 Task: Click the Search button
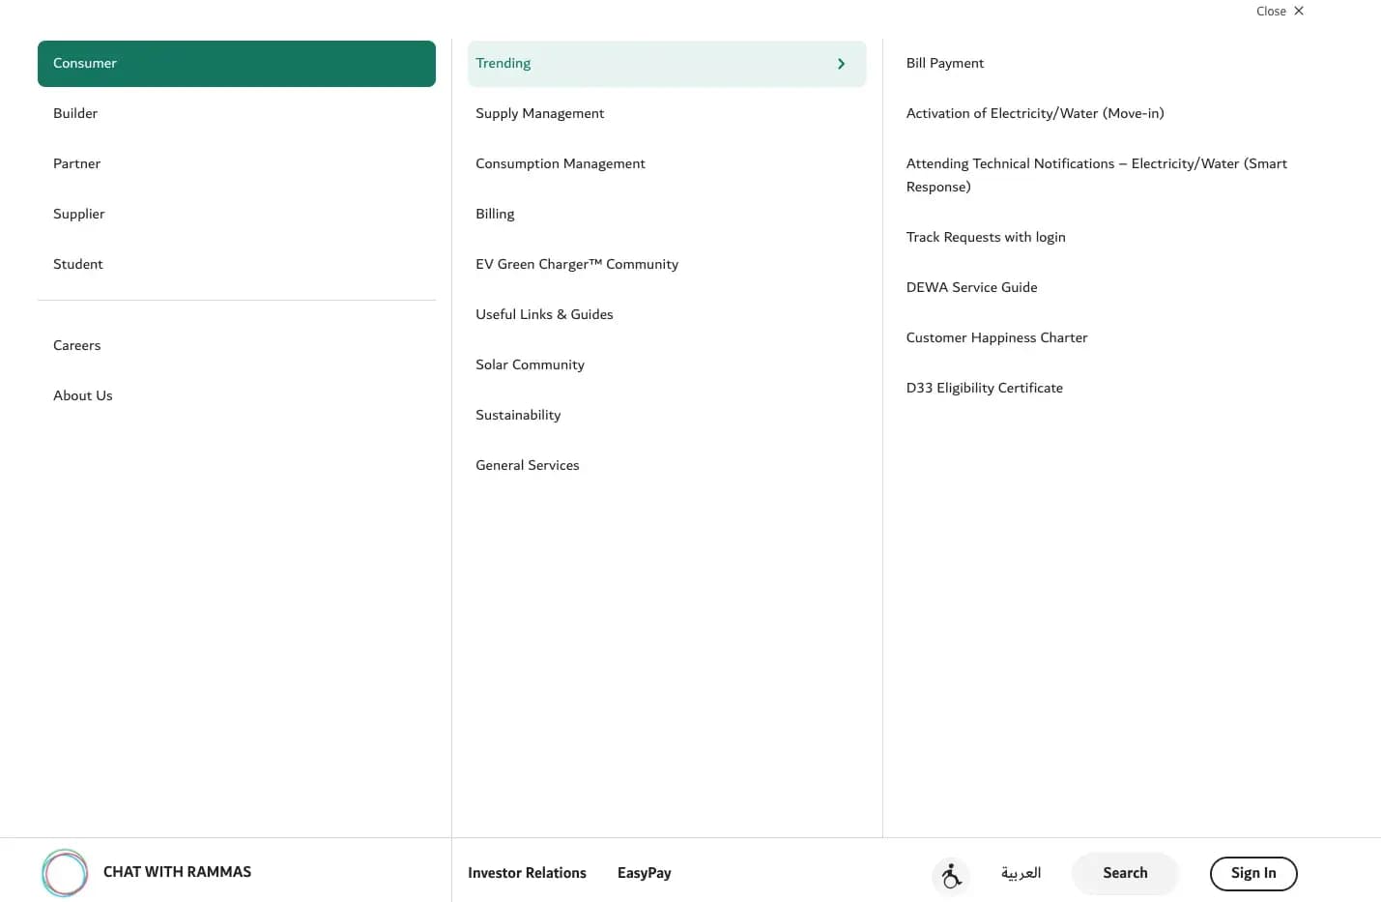[x=1125, y=873]
